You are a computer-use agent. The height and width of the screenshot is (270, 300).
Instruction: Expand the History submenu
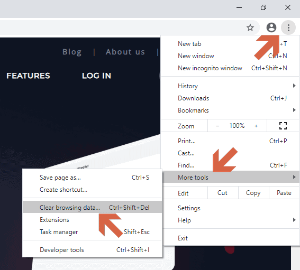230,86
